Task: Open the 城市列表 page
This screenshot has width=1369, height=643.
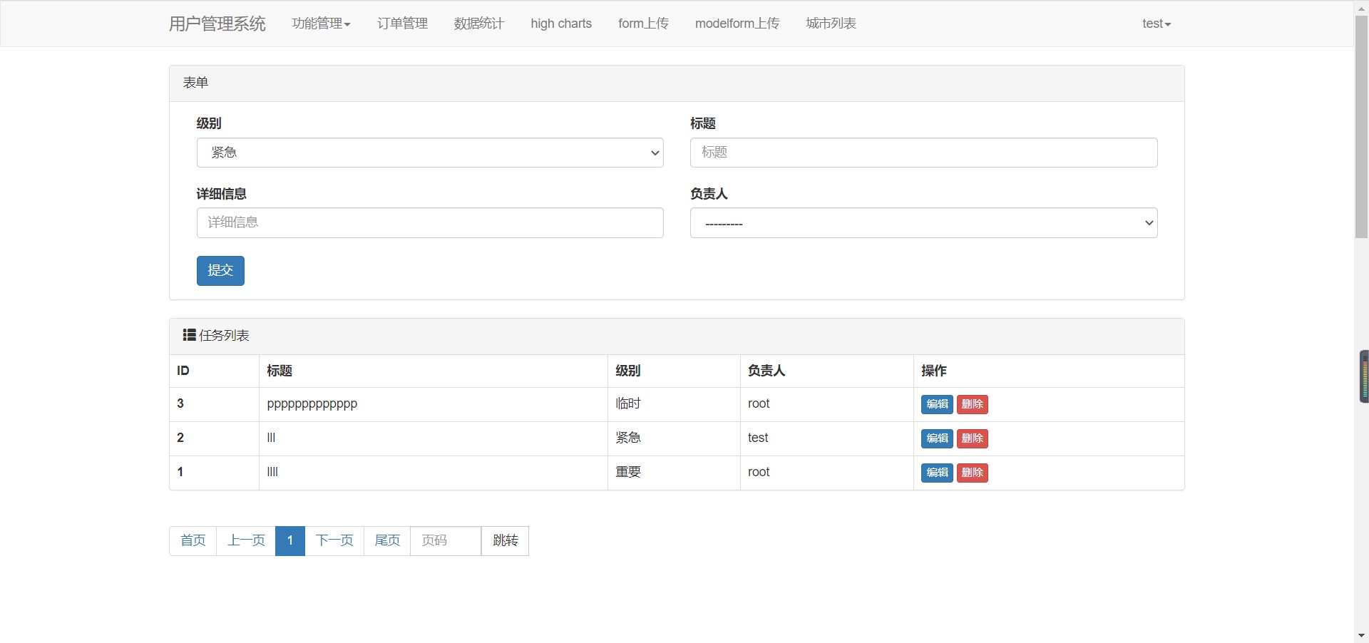Action: click(830, 24)
